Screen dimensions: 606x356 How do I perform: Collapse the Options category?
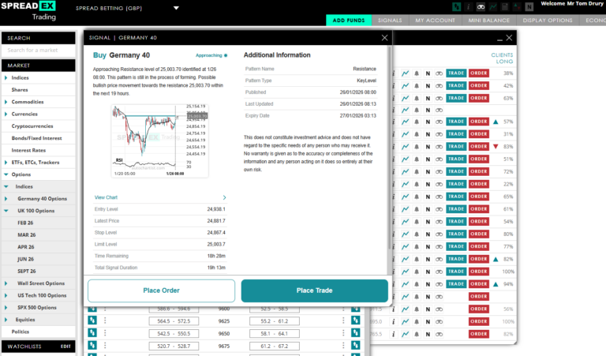coord(6,174)
